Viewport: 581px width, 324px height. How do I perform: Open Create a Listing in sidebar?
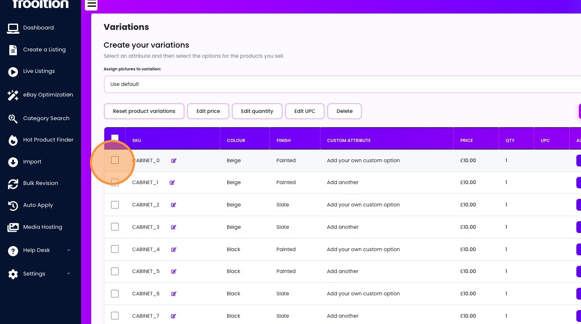44,50
